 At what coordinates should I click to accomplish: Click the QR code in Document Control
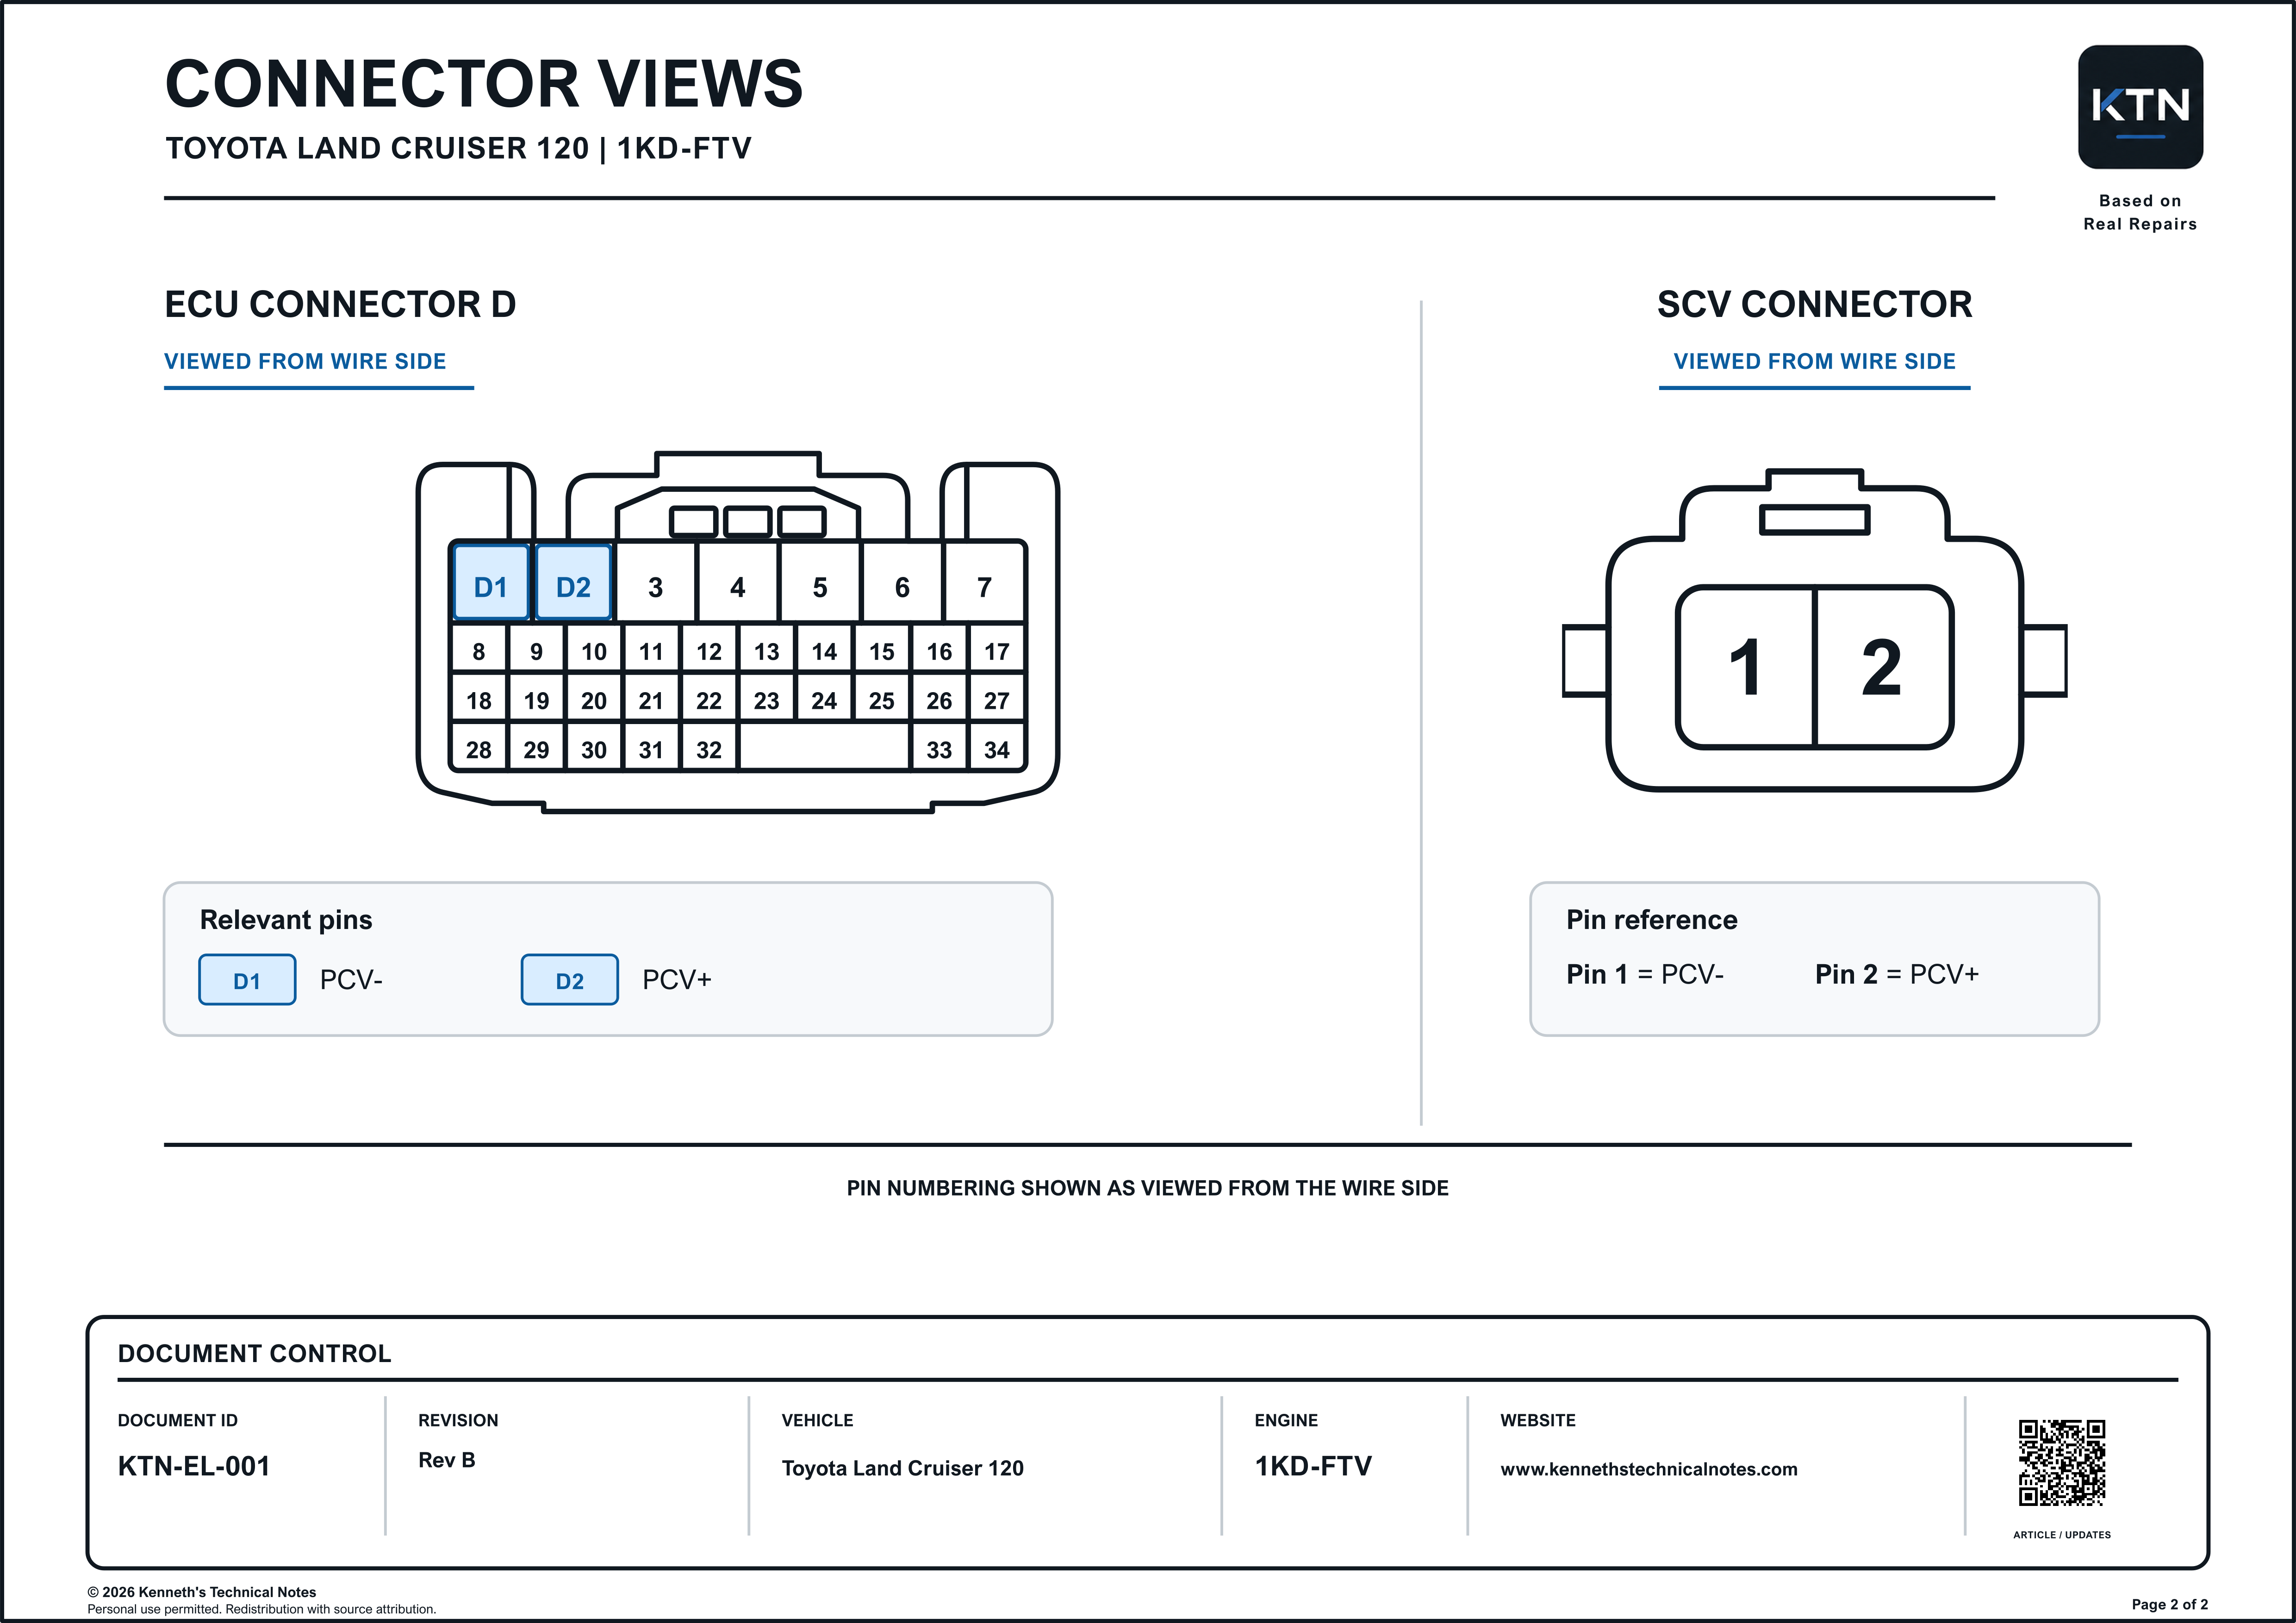2062,1462
